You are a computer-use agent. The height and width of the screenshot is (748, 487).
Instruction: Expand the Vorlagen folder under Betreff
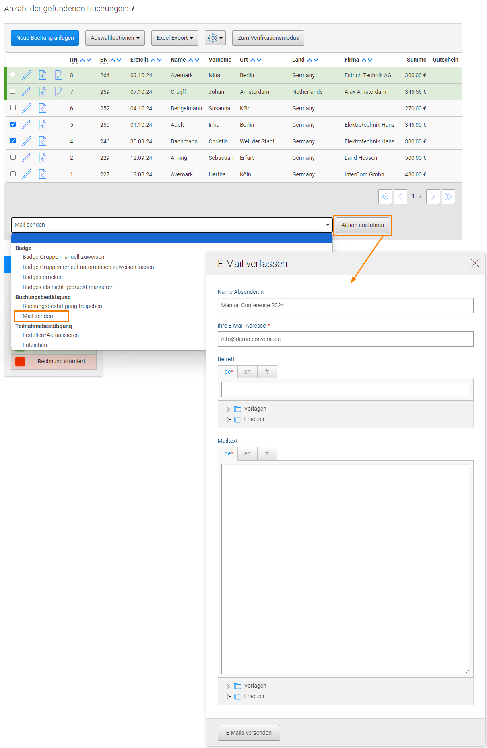coord(228,409)
